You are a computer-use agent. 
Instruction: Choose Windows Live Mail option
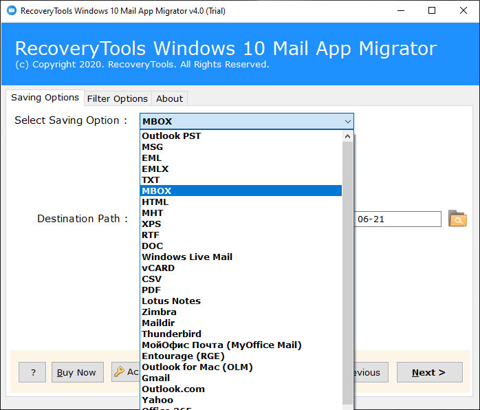[x=241, y=257]
